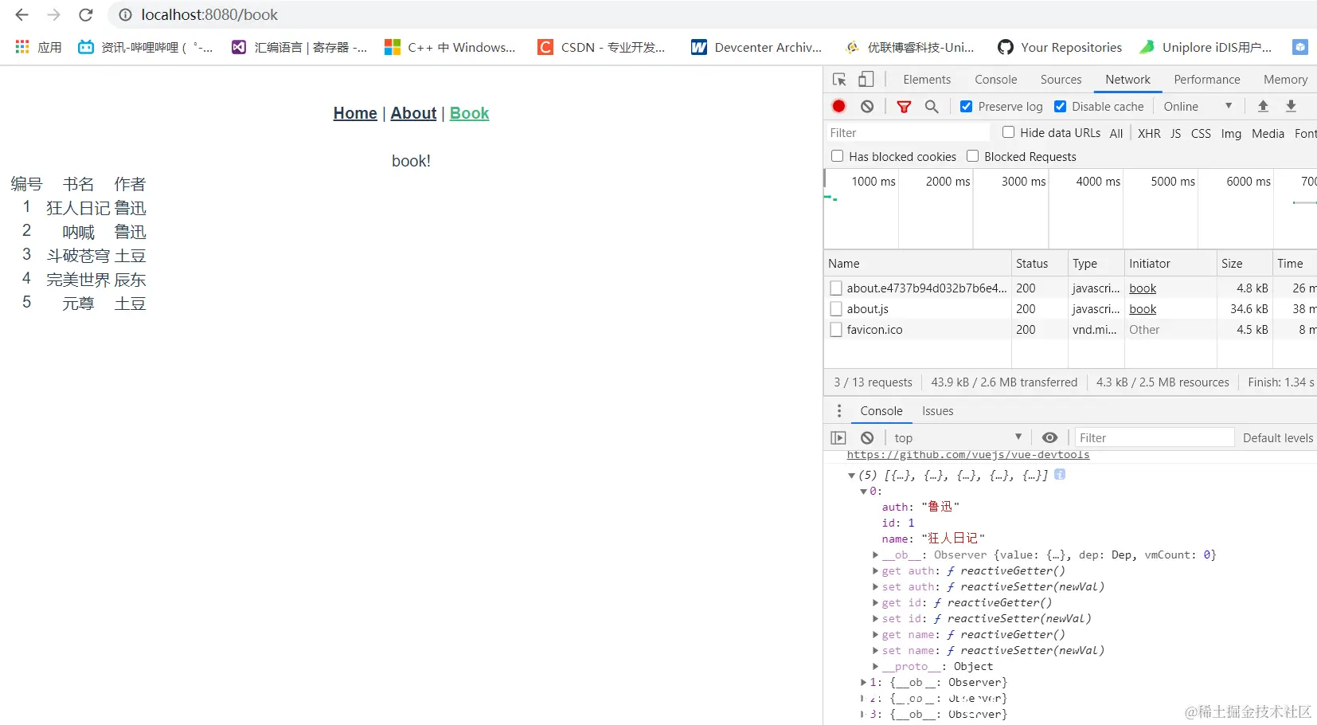Uncheck Preserve log checkbox
Screen dimensions: 1317x725
pyautogui.click(x=966, y=106)
